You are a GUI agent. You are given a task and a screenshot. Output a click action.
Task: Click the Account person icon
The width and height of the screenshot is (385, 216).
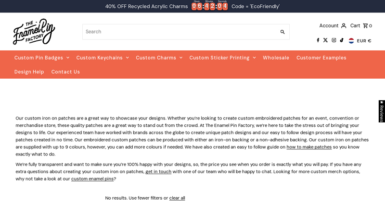[344, 26]
